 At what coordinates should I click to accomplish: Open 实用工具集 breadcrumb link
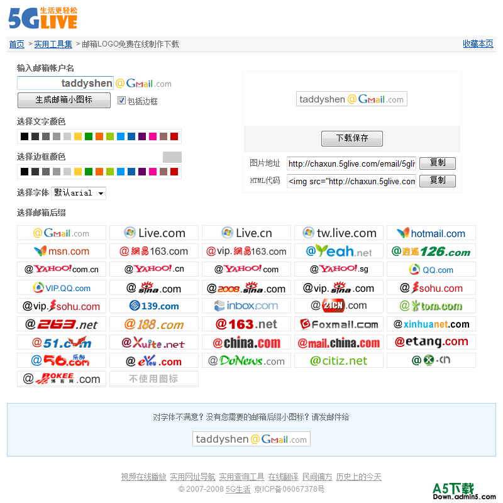53,44
